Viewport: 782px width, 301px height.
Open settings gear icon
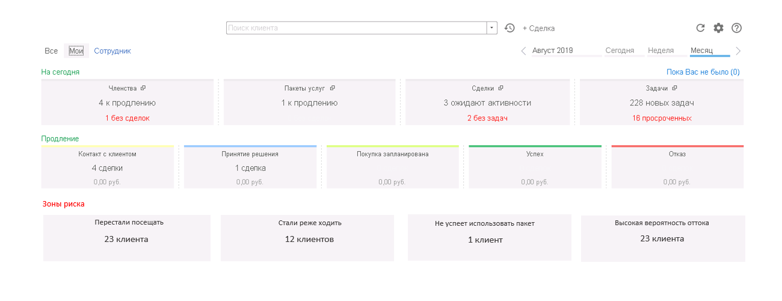pos(718,28)
